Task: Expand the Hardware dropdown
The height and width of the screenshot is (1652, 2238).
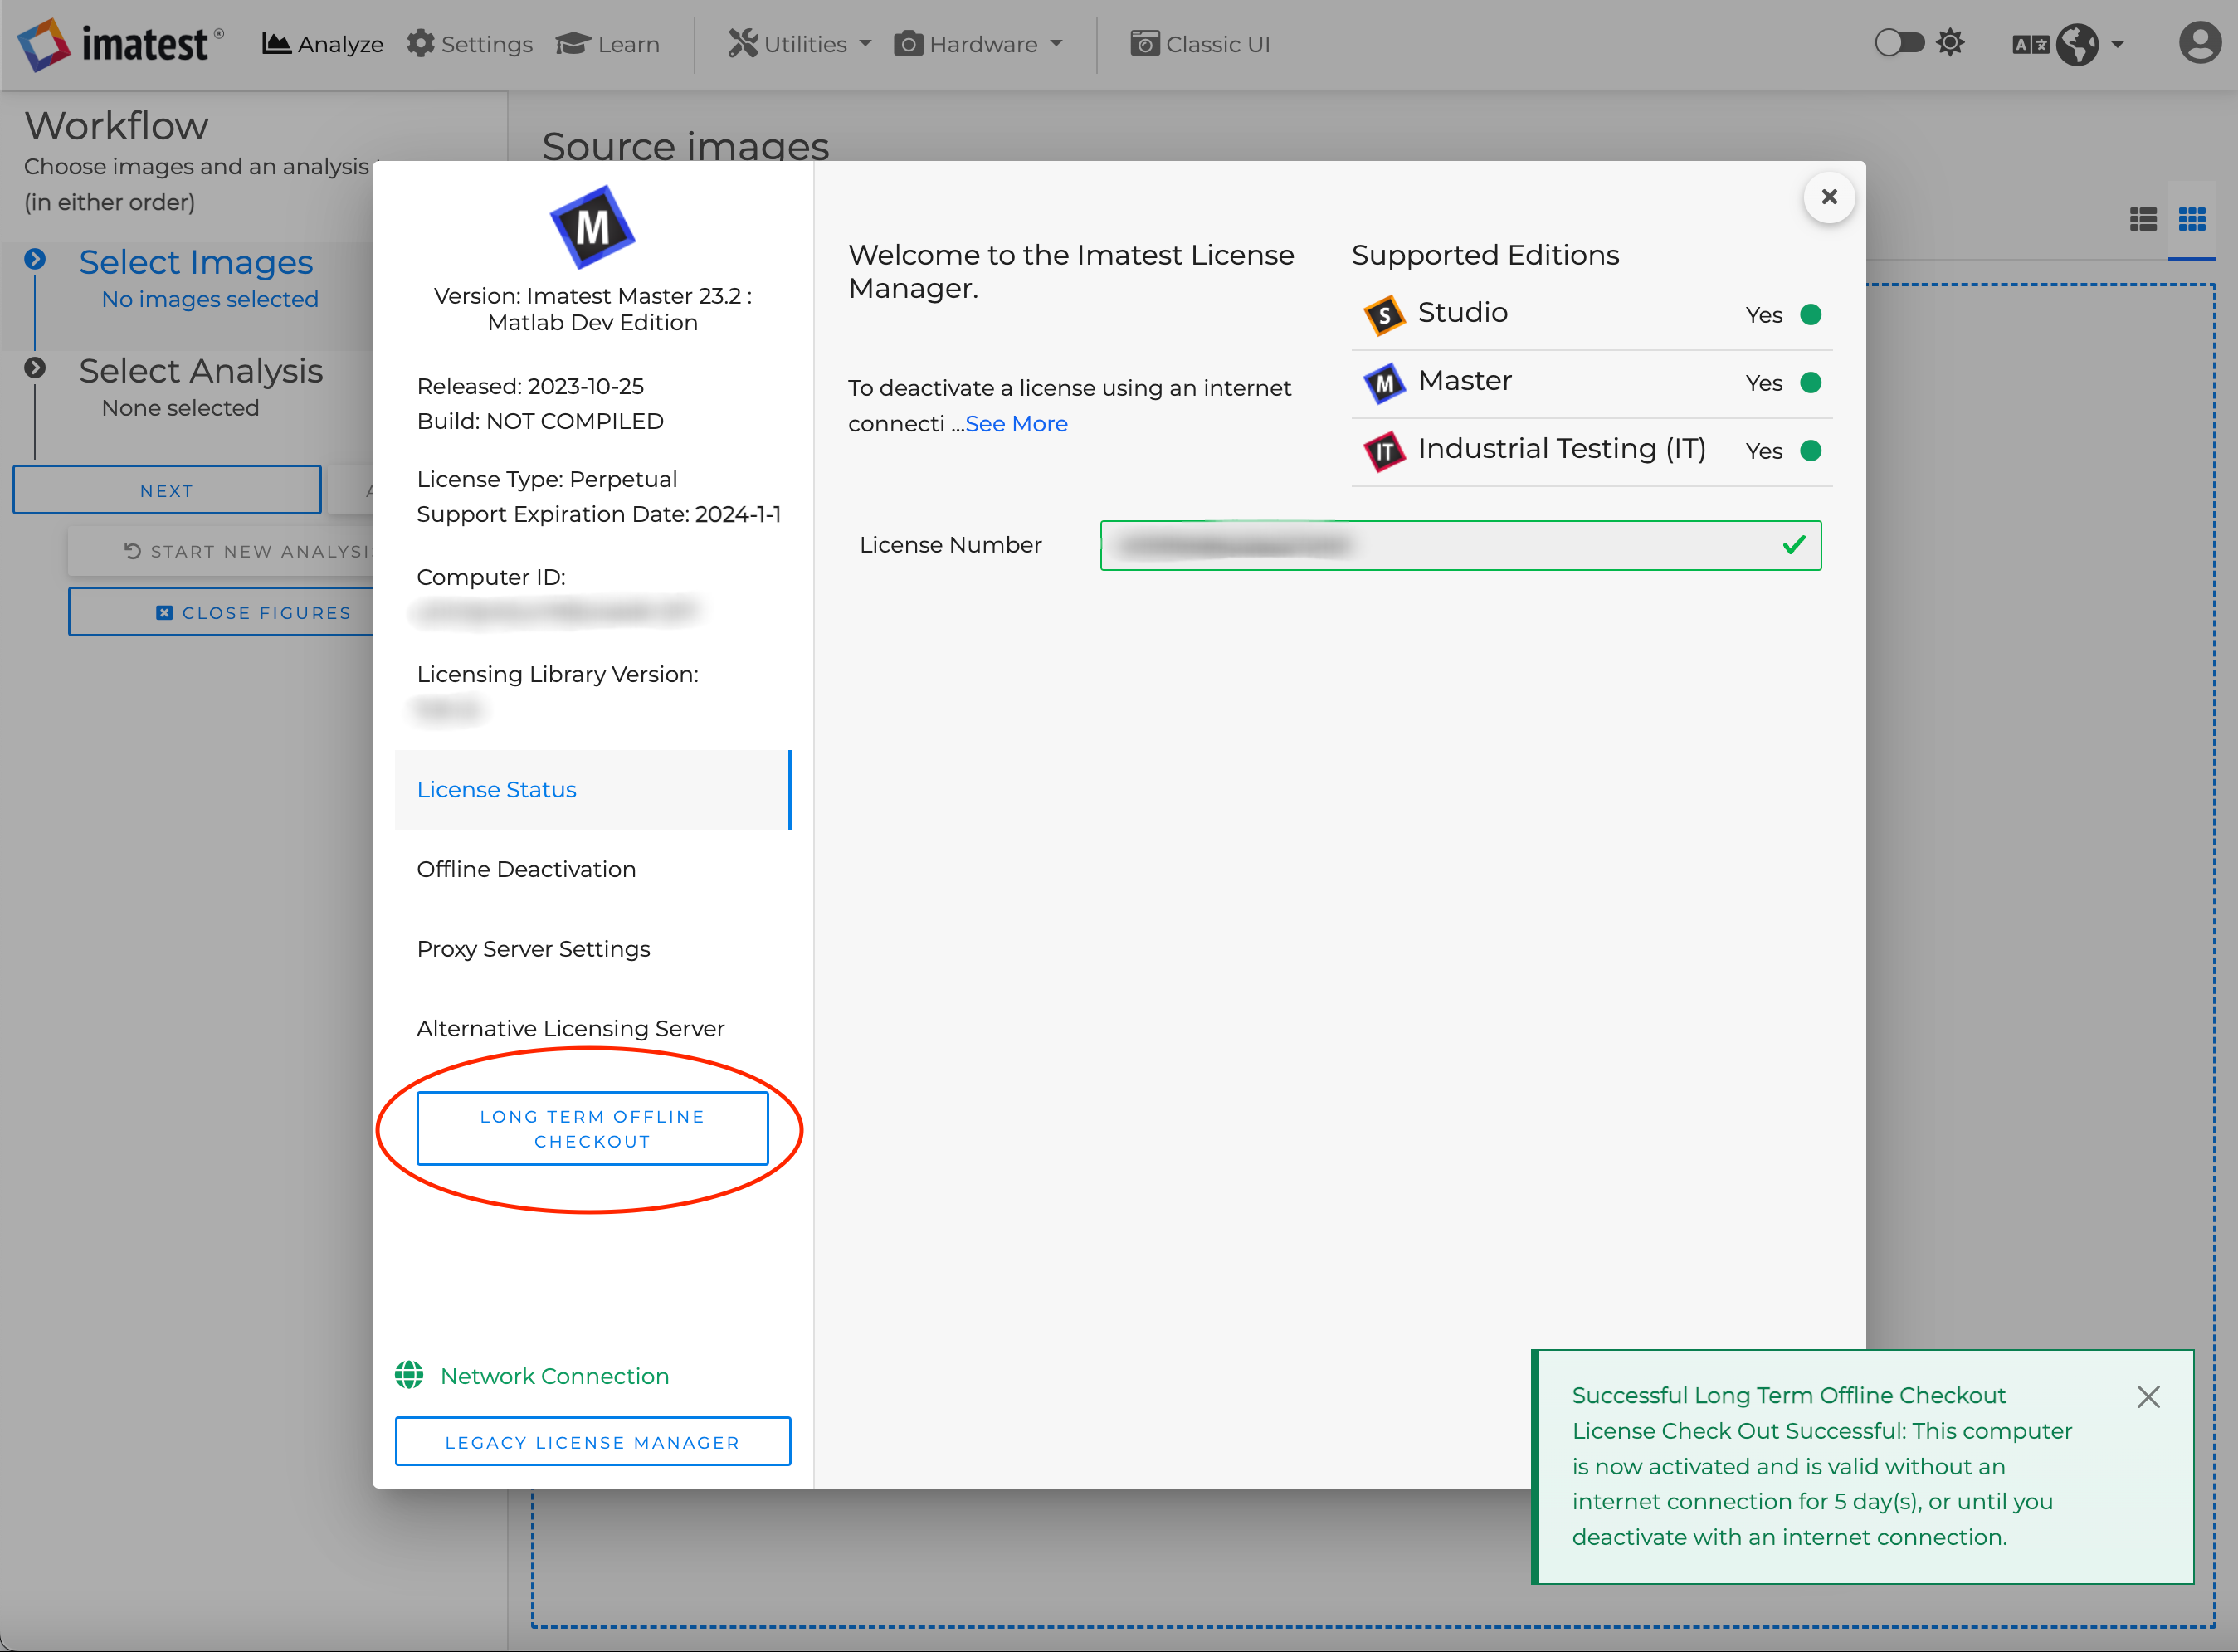Action: click(979, 44)
